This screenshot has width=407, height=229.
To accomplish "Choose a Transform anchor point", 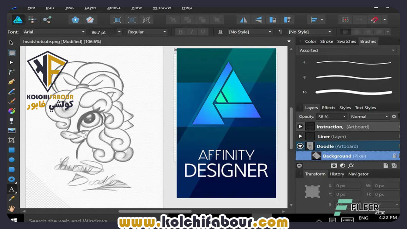I will (x=313, y=191).
